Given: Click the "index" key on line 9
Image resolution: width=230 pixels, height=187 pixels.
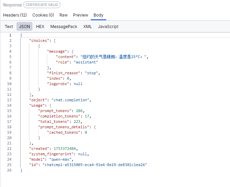Looking at the screenshot, I should point(55,78).
